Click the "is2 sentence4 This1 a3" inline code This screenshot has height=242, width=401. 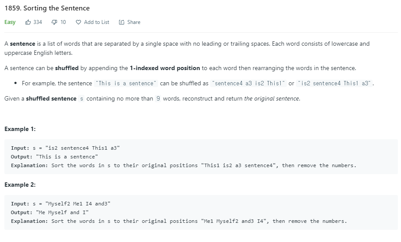[334, 84]
